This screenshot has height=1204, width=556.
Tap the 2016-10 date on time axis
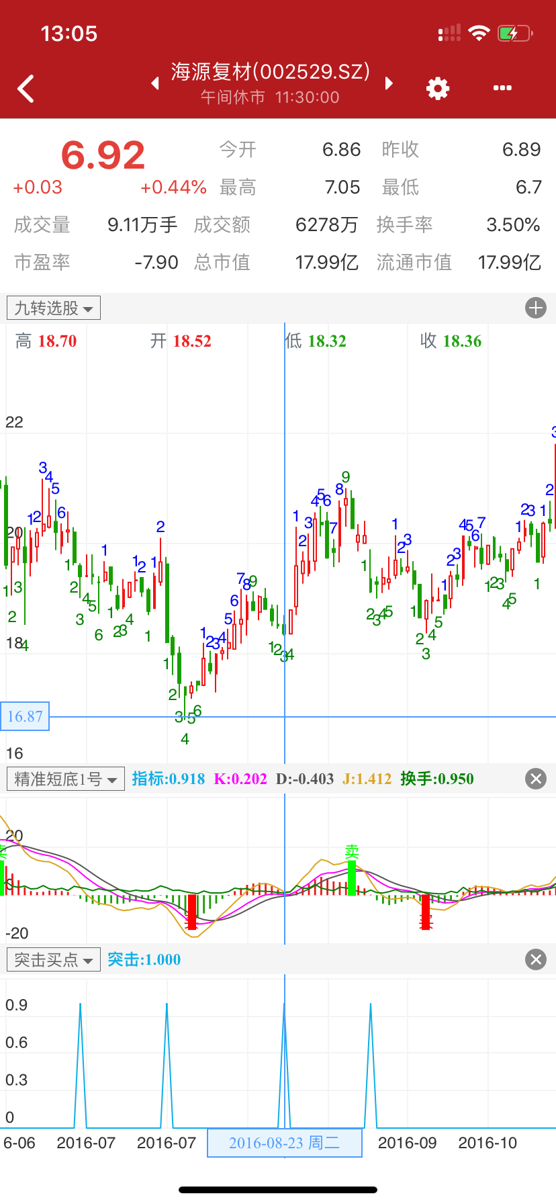[x=488, y=1143]
